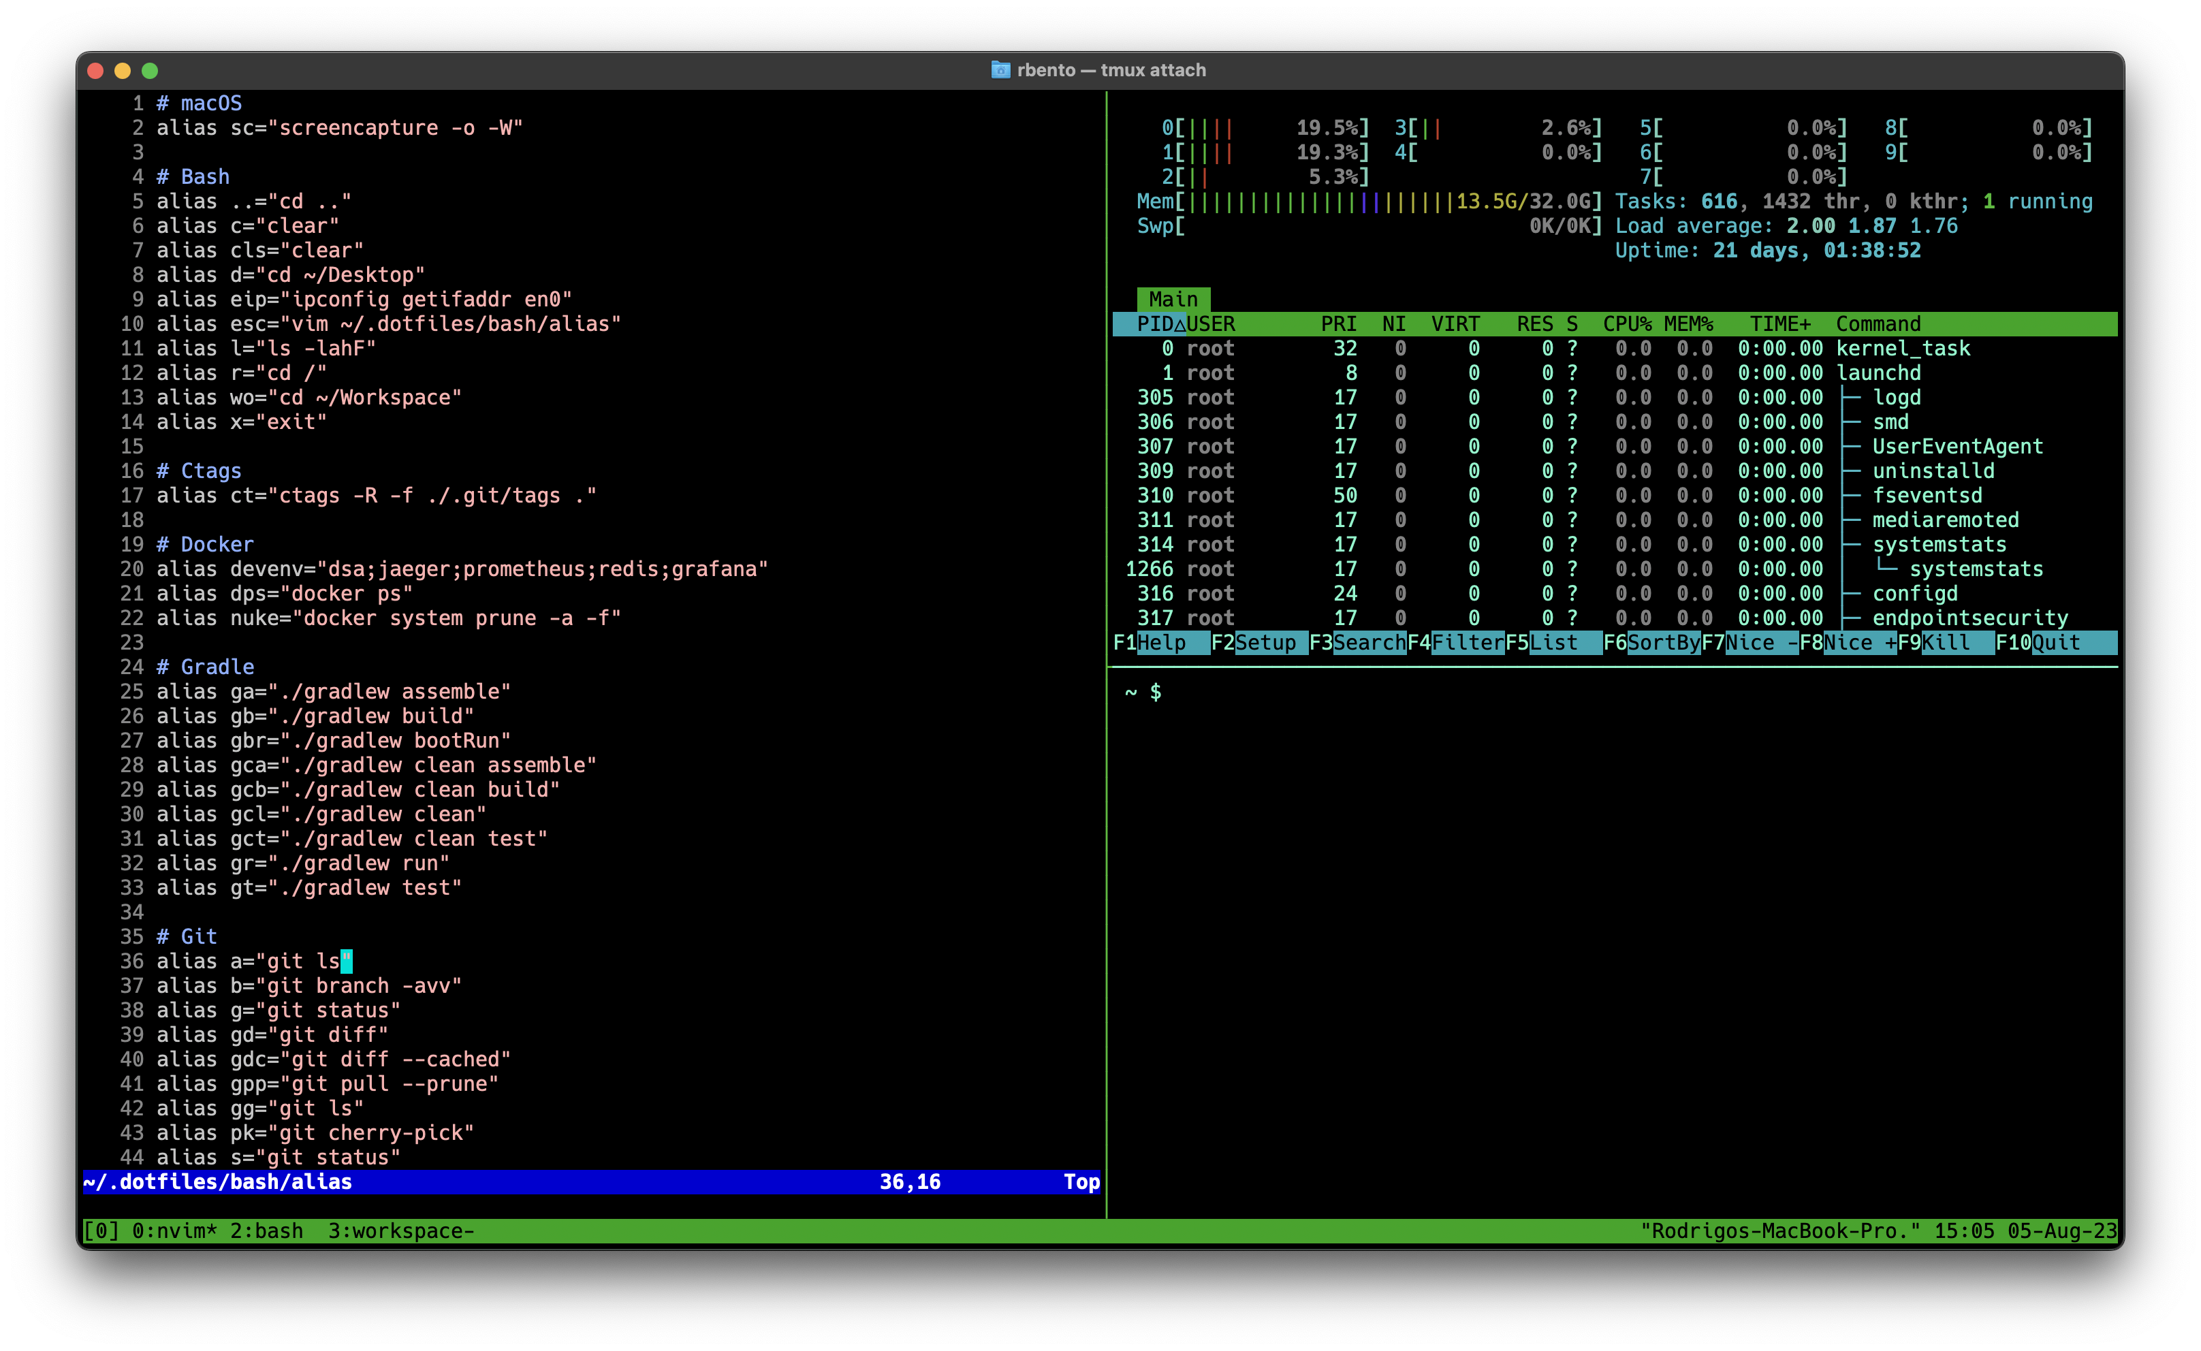This screenshot has width=2201, height=1351.
Task: Click the vim status line file path
Action: click(217, 1182)
